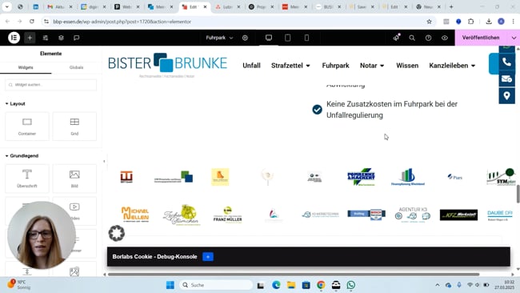Click the vertical scrollbar of the preview
This screenshot has width=520, height=293.
coord(518,194)
